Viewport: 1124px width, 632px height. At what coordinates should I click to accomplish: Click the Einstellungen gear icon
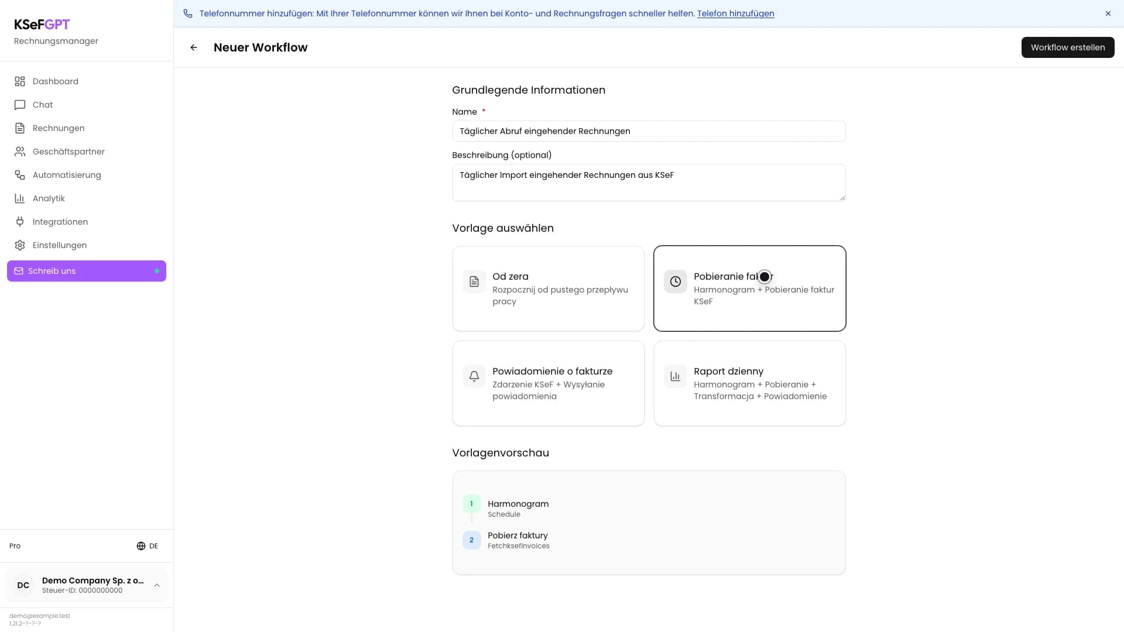click(20, 245)
